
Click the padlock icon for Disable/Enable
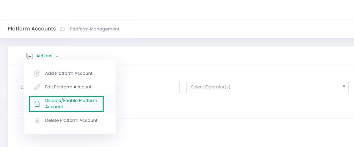[x=37, y=104]
